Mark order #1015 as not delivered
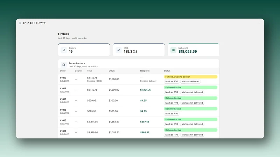The height and width of the screenshot is (157, 280). pyautogui.click(x=192, y=124)
